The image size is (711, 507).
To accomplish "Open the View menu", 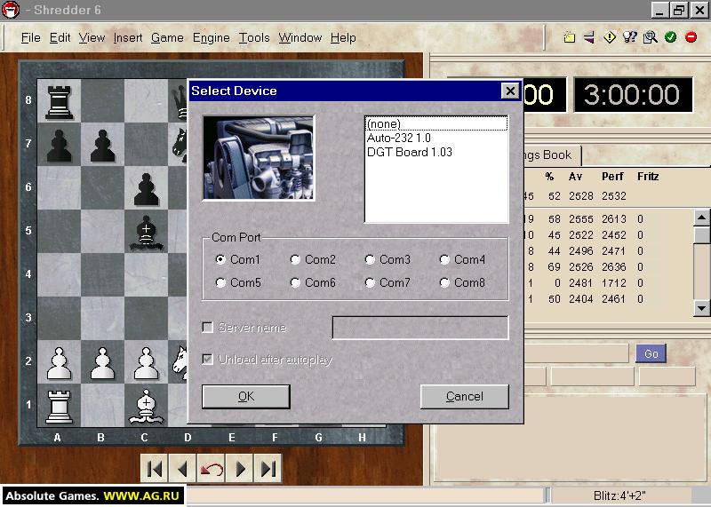I will click(92, 37).
